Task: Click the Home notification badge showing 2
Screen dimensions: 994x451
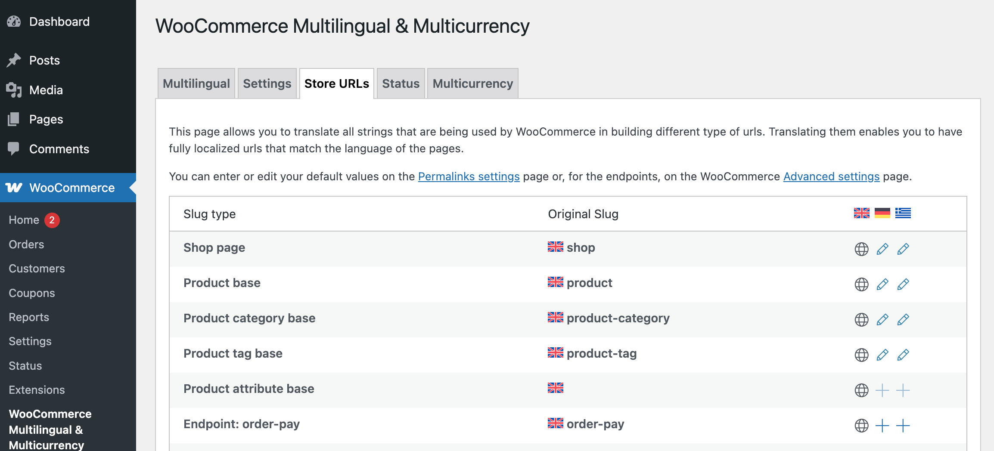Action: [x=52, y=220]
